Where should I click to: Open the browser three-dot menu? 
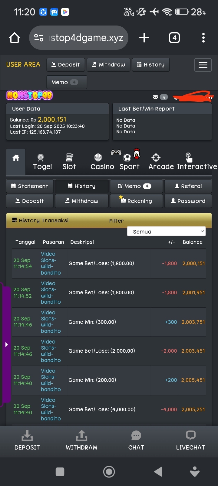pos(203,38)
